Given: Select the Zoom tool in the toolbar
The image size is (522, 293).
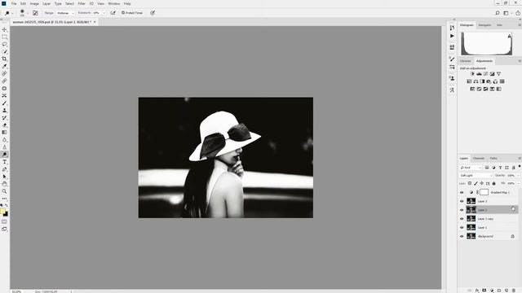Looking at the screenshot, I should [x=4, y=191].
